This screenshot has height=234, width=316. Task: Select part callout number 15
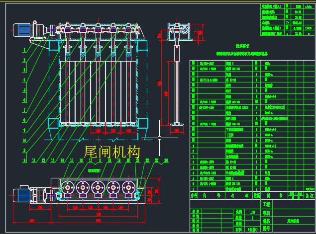point(72,160)
